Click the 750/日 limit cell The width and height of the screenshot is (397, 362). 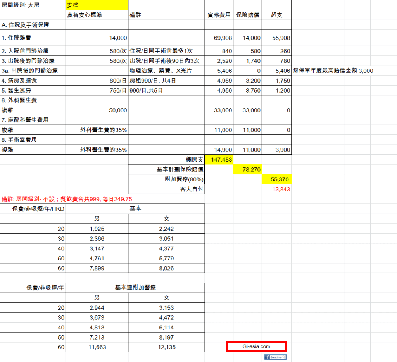(97, 90)
